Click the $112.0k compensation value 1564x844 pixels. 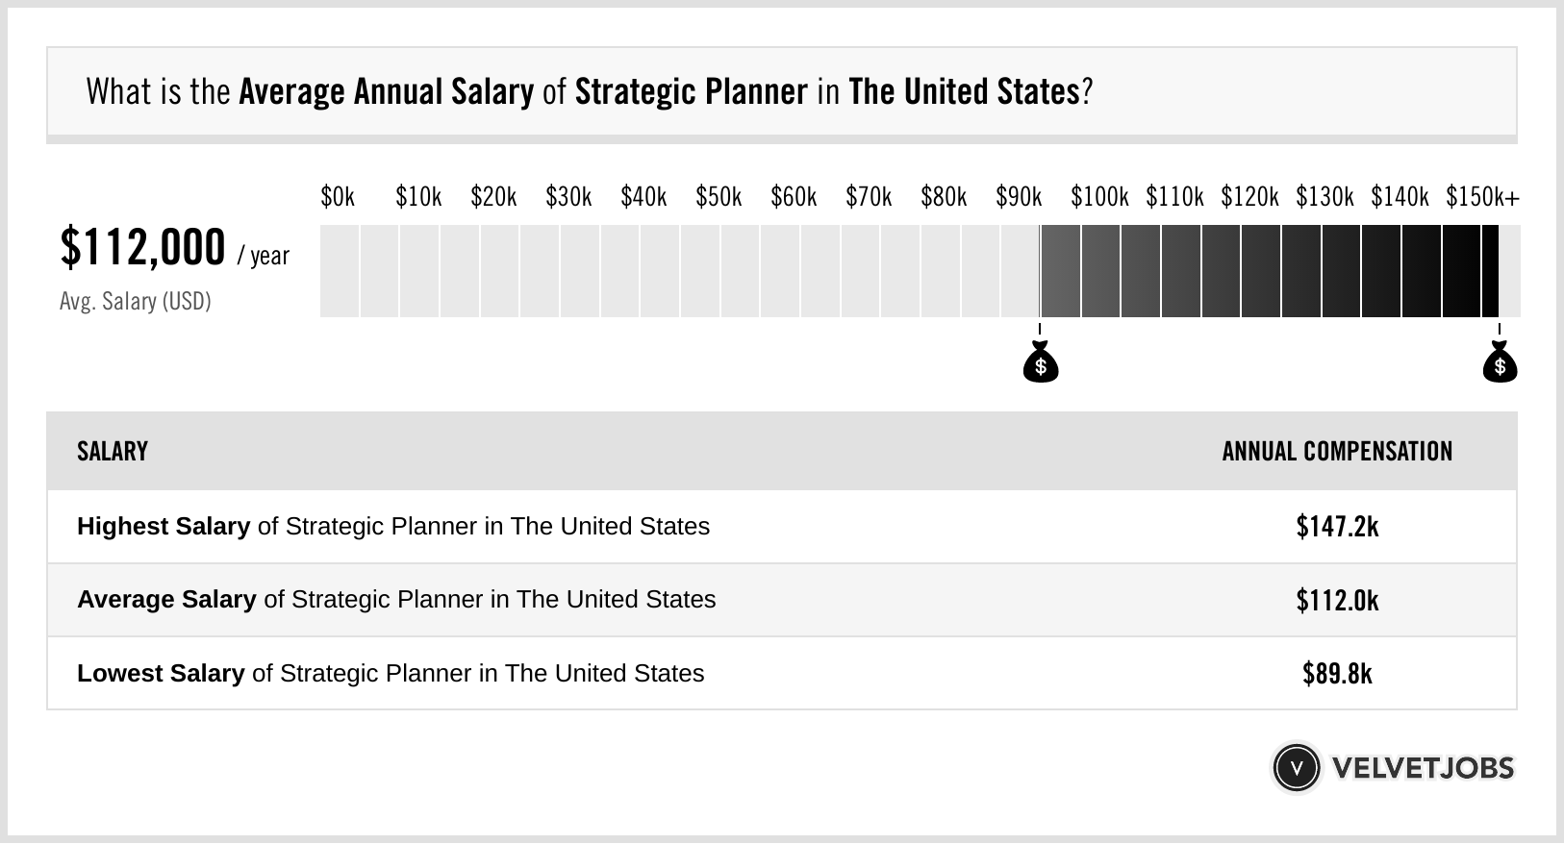pyautogui.click(x=1337, y=601)
